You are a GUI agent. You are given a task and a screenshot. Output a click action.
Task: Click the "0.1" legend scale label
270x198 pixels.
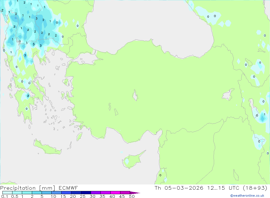[5, 196]
